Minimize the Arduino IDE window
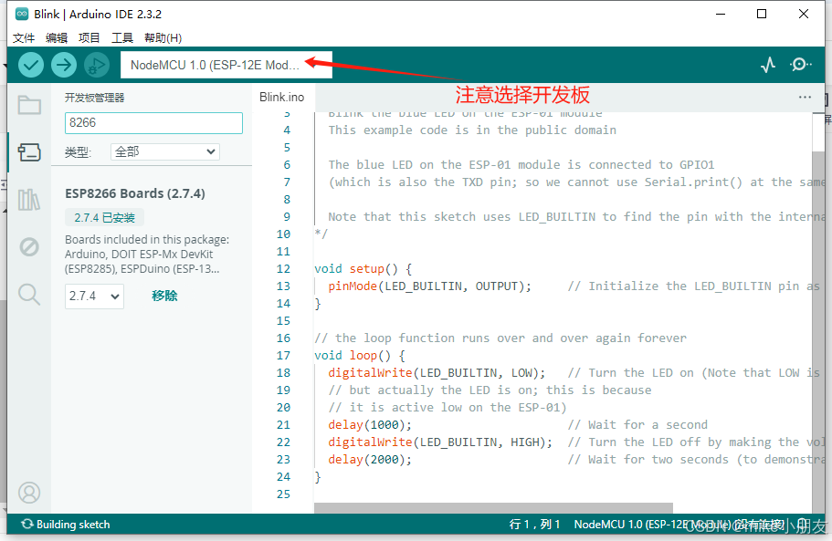 coord(720,15)
